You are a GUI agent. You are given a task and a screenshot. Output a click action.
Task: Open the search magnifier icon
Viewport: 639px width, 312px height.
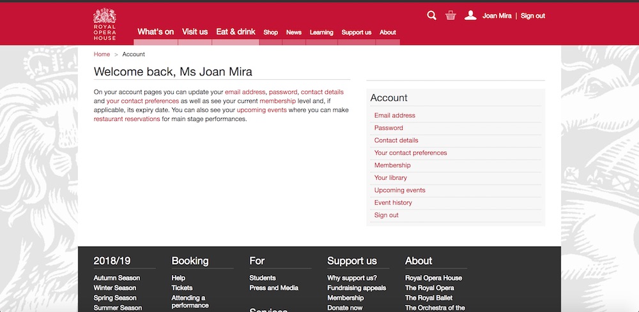431,16
